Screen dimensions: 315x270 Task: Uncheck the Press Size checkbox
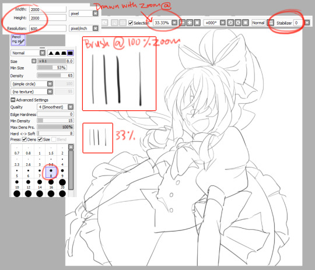pyautogui.click(x=40, y=139)
